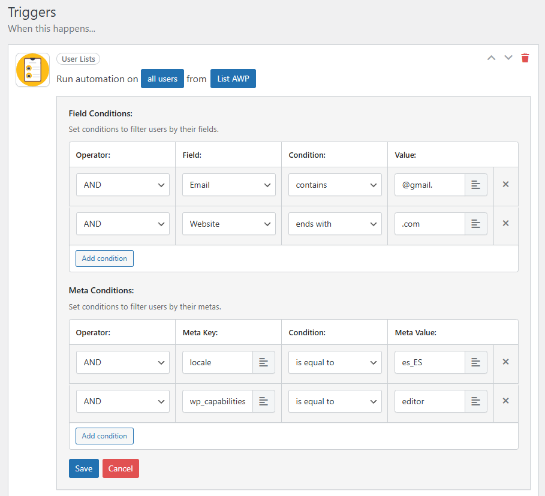
Task: Open the AND operator dropdown in Website row
Action: pyautogui.click(x=123, y=224)
